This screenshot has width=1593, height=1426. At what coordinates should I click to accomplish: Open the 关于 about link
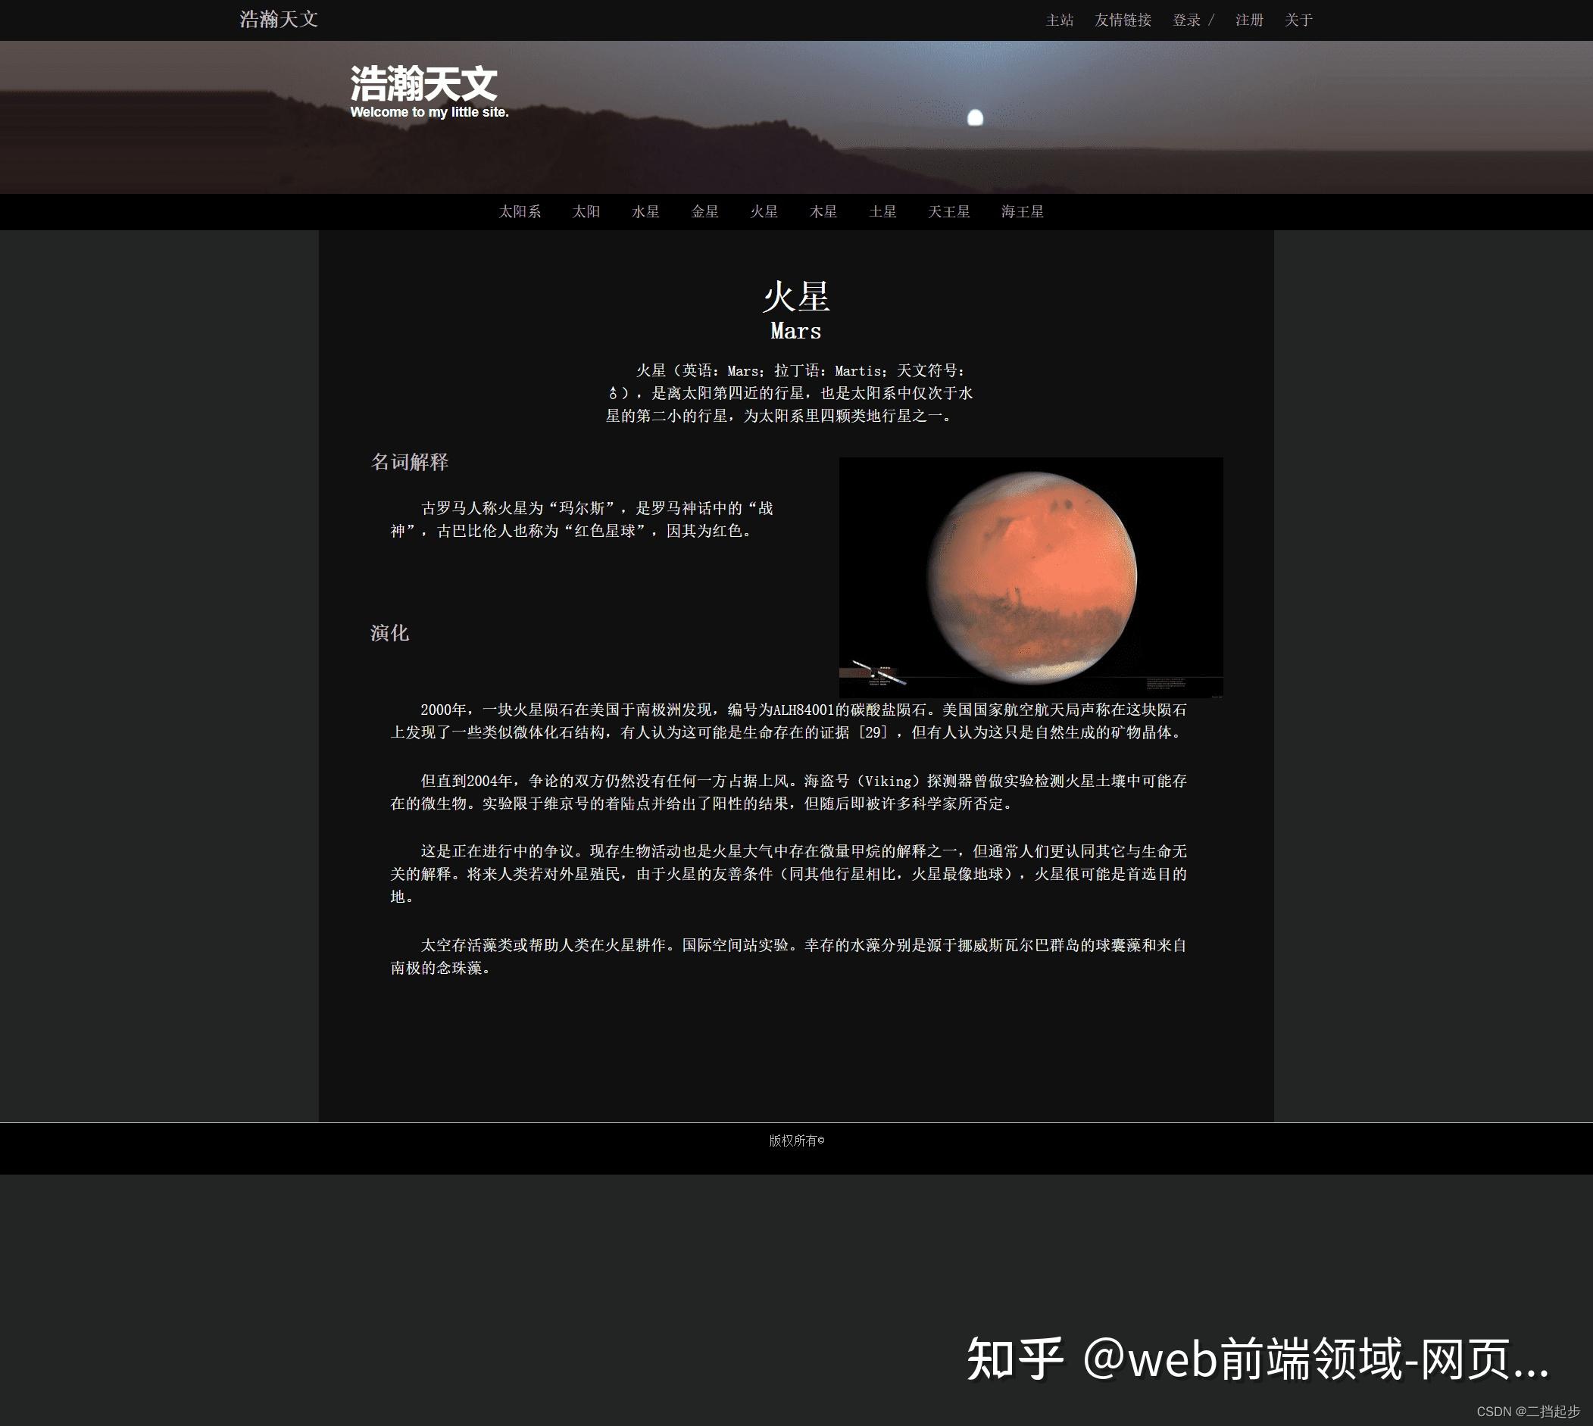1298,20
